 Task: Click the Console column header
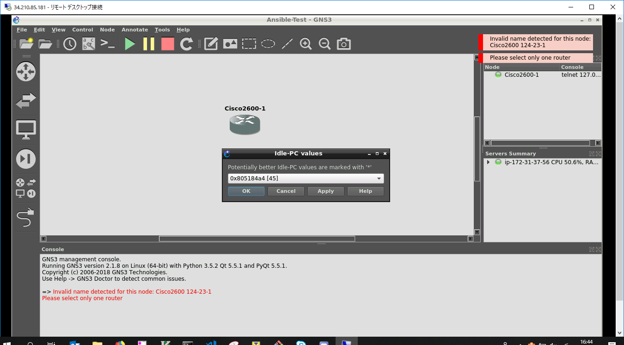581,67
